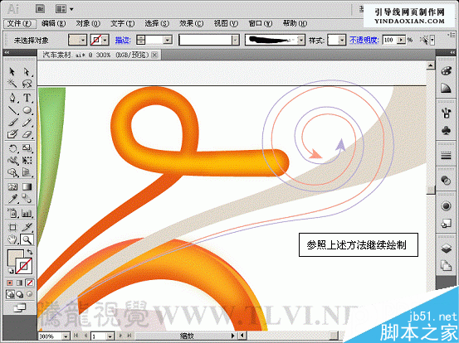Select the Slice tool
459x343 pixels.
(27, 227)
